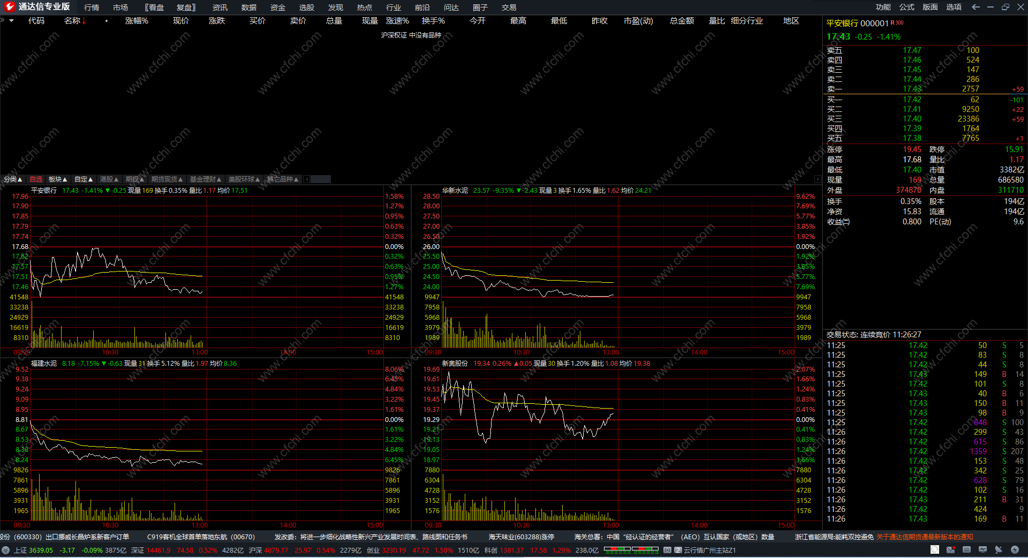This screenshot has height=558, width=1028.
Task: Click the R300 tag beside 平安银行
Action: (897, 22)
